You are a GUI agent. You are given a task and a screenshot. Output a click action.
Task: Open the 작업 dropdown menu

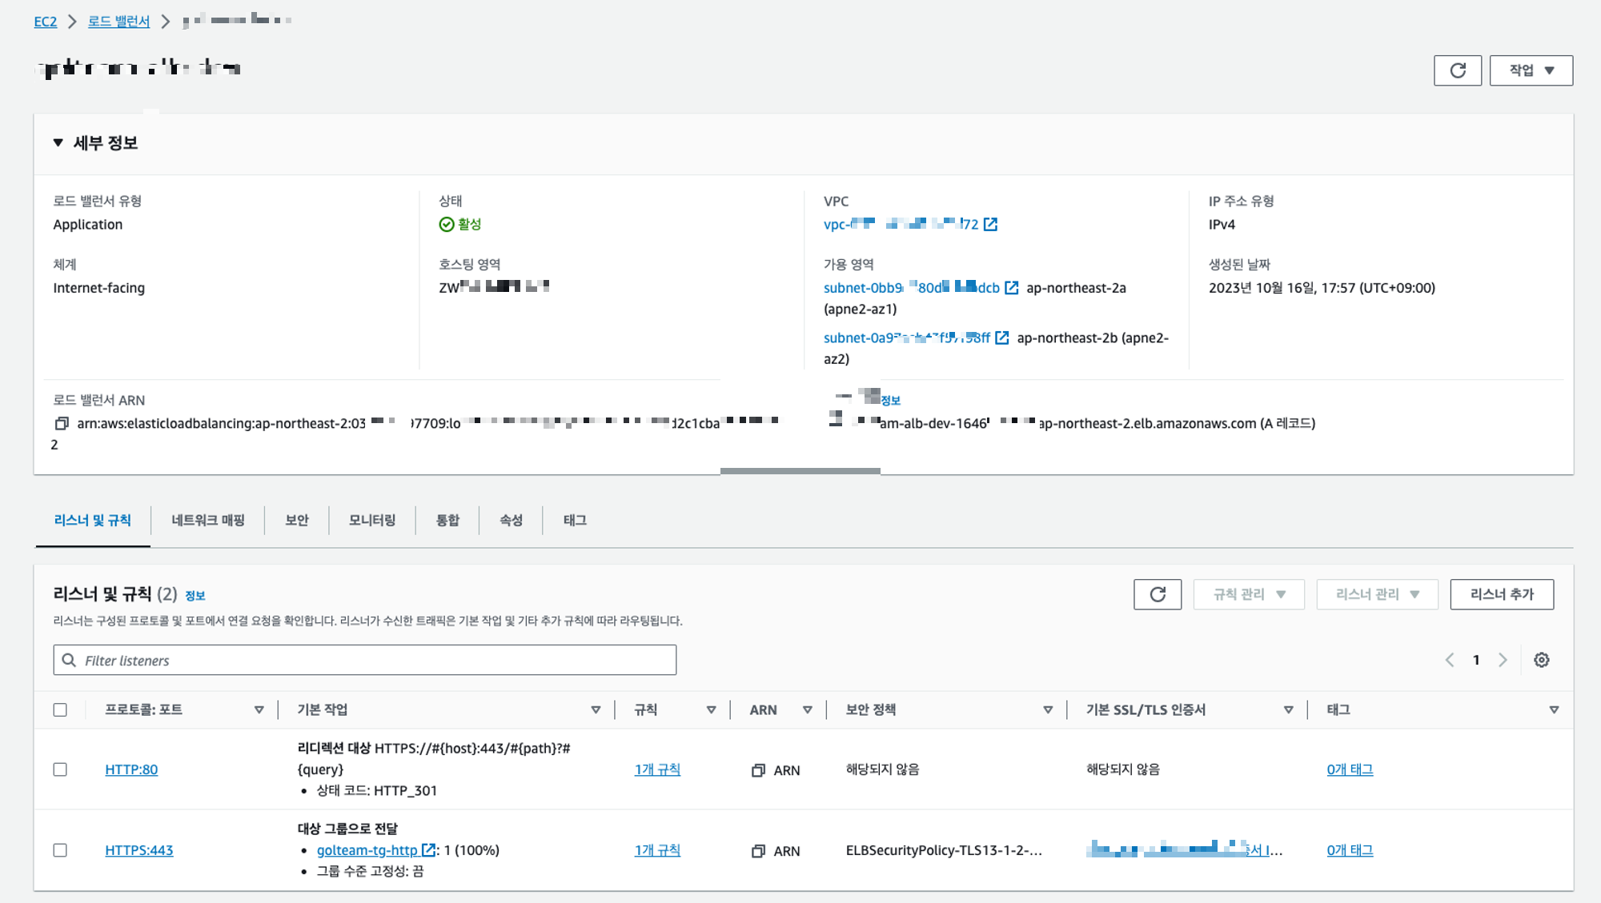click(1531, 70)
